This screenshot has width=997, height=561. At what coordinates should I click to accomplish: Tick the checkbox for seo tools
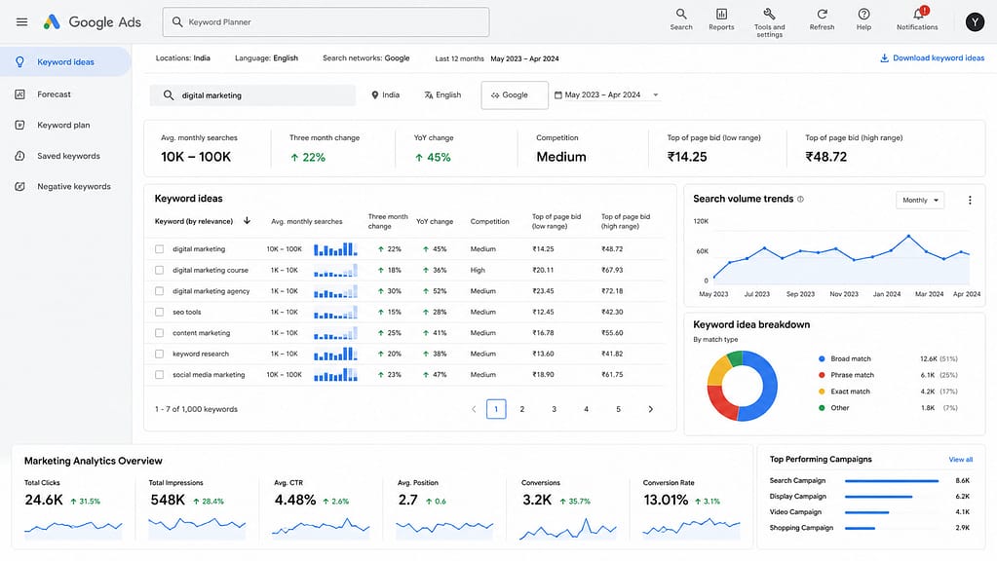pos(160,312)
